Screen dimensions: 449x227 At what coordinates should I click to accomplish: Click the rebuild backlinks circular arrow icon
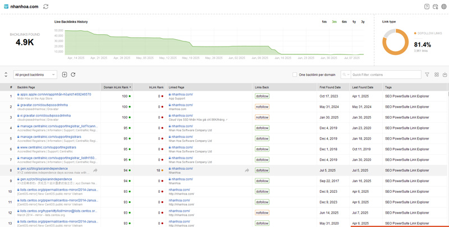click(x=73, y=75)
